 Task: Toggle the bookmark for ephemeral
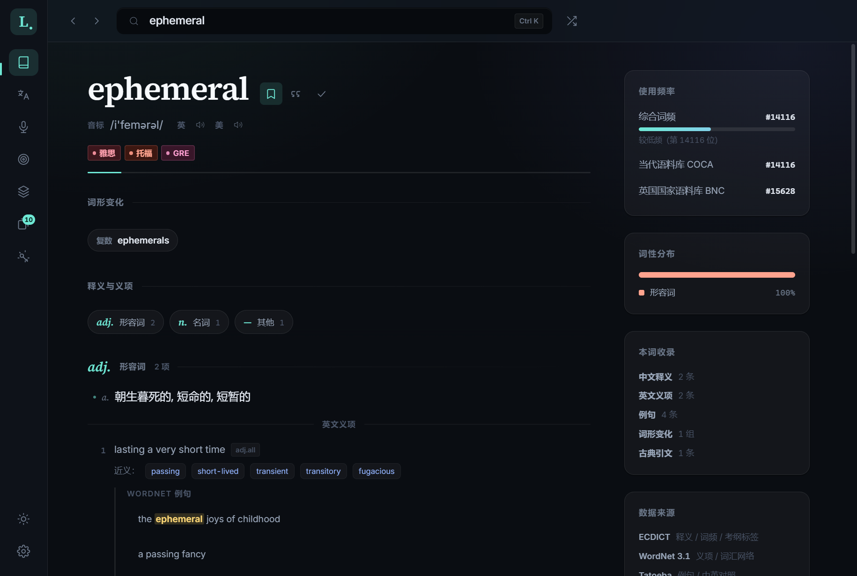(x=271, y=94)
